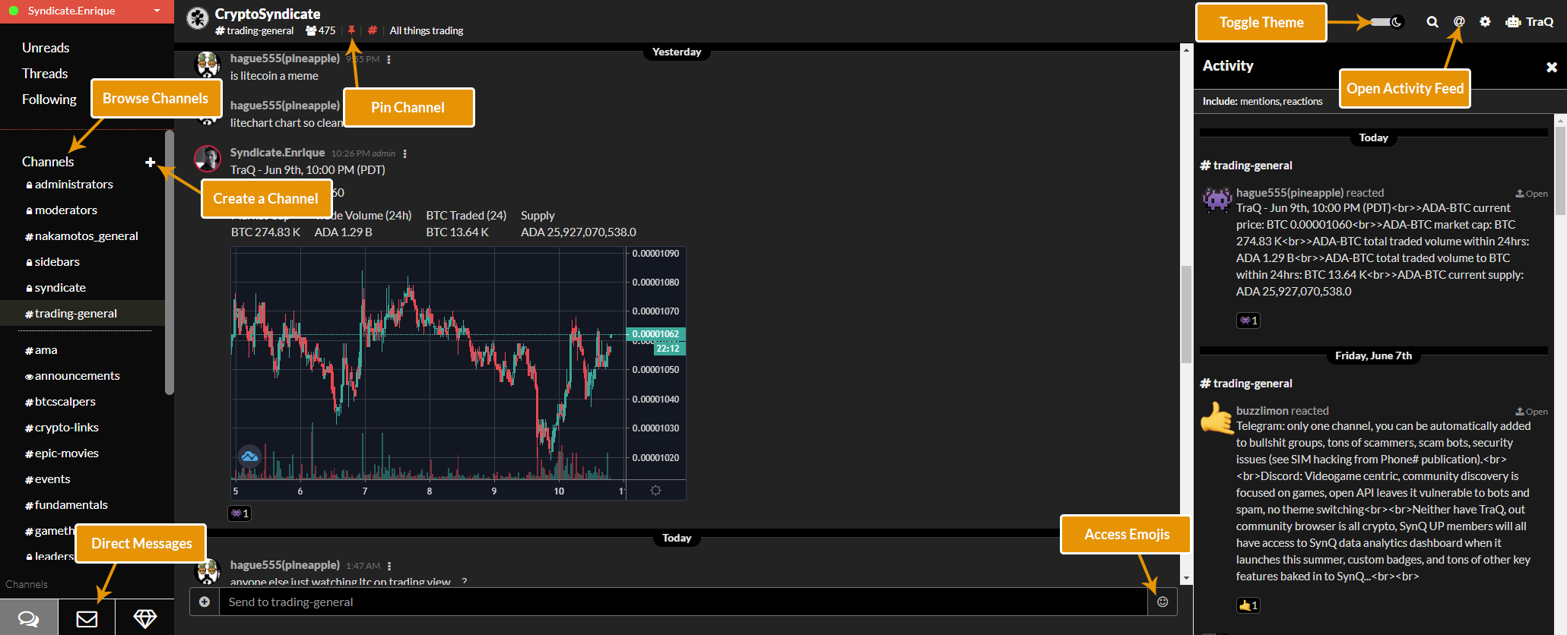The image size is (1567, 635).
Task: Focus the Send to trading-general input
Action: point(683,602)
